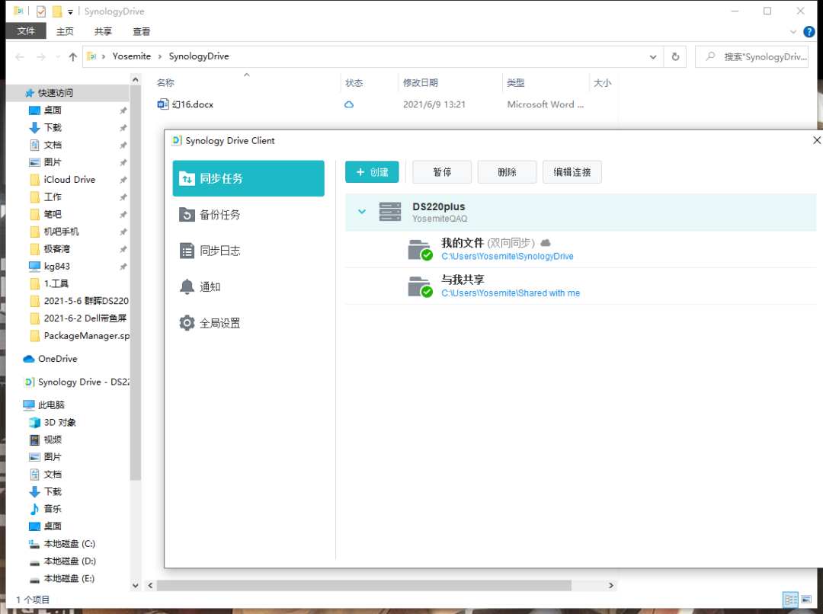Click the refresh button beside address bar

[x=675, y=56]
